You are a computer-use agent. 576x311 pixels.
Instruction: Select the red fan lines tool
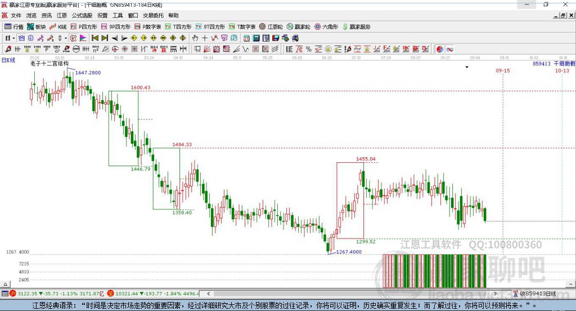[208, 49]
